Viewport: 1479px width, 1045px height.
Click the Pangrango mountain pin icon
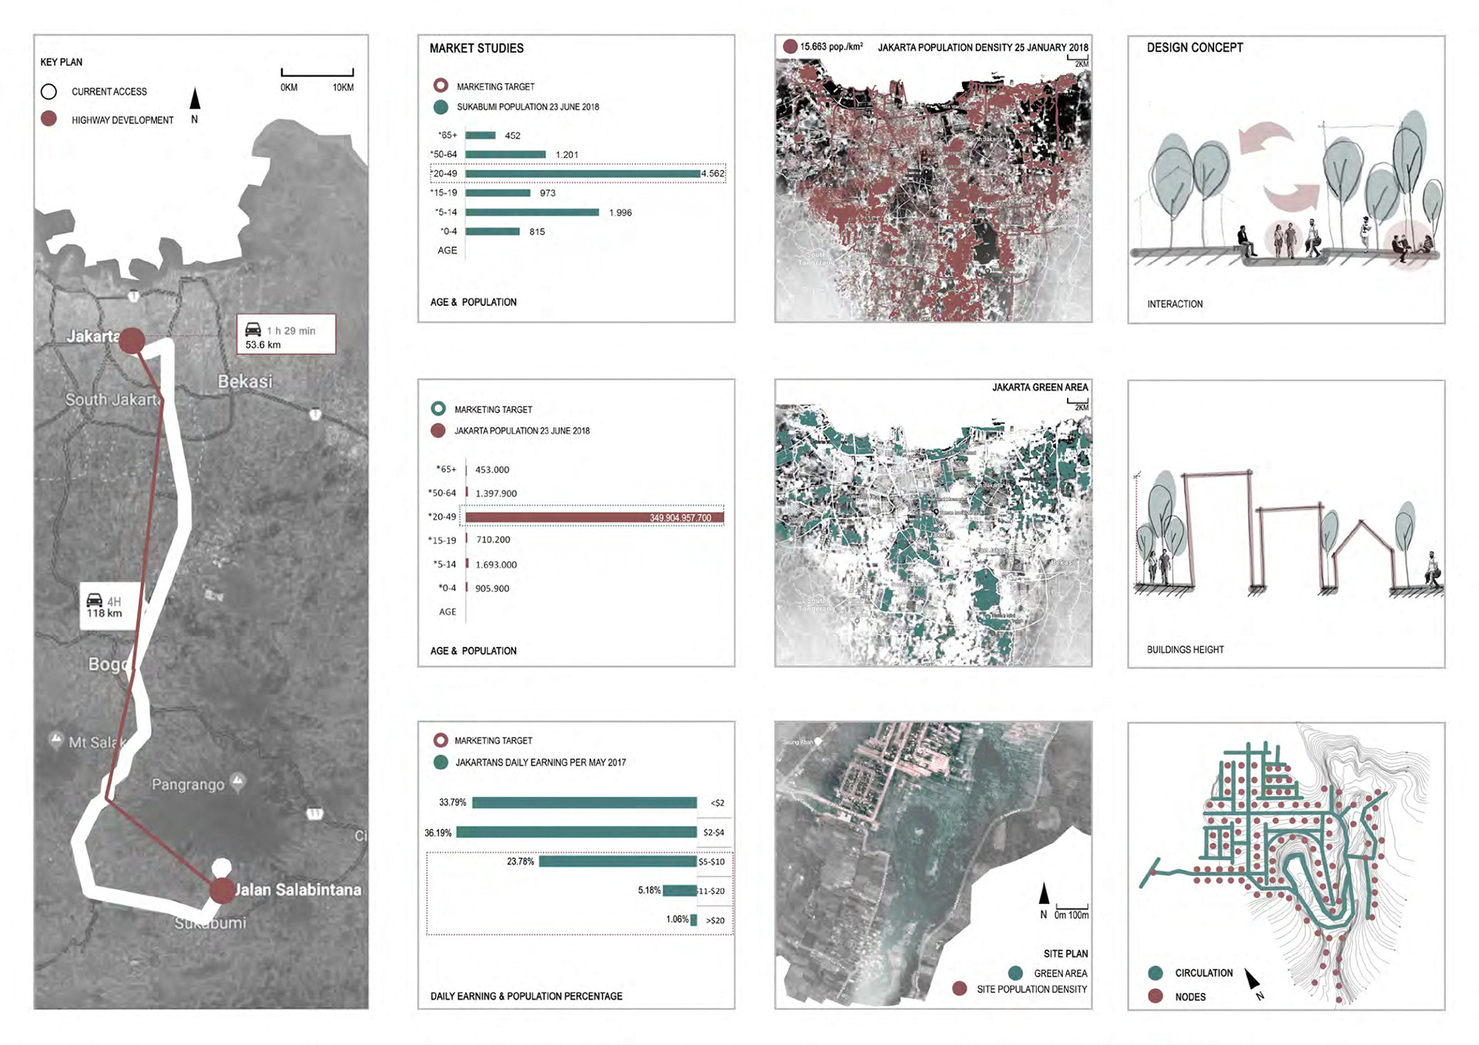[238, 782]
